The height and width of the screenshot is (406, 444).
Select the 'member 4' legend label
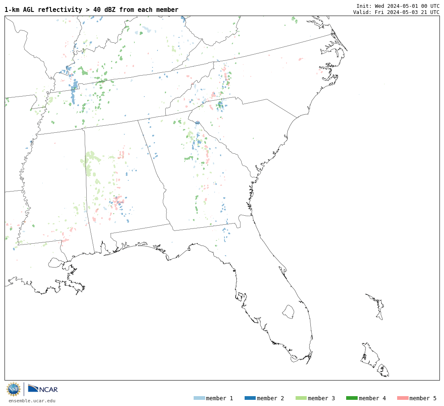click(372, 398)
